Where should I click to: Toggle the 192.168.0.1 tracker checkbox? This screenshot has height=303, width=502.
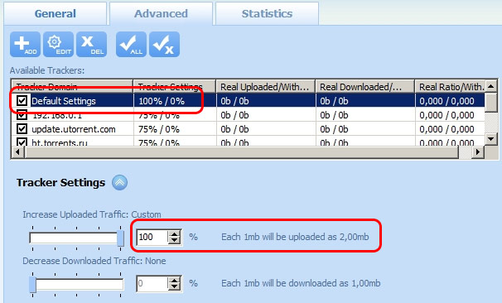click(22, 114)
